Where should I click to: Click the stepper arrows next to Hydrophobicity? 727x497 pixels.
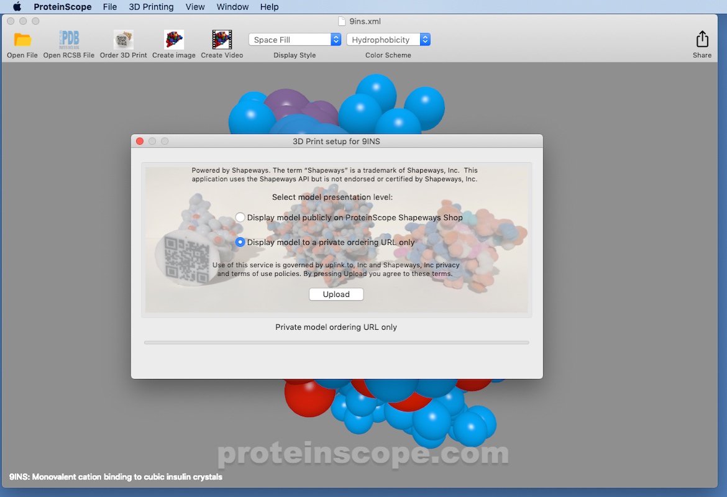pyautogui.click(x=425, y=39)
